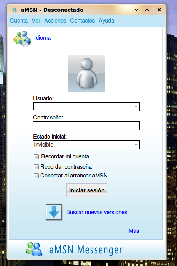Click the aMSN Messenger buddies logo
177x266 pixels.
[34, 249]
